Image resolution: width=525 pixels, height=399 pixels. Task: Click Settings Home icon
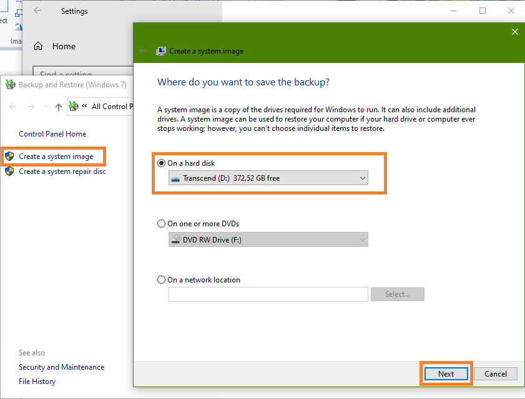38,46
